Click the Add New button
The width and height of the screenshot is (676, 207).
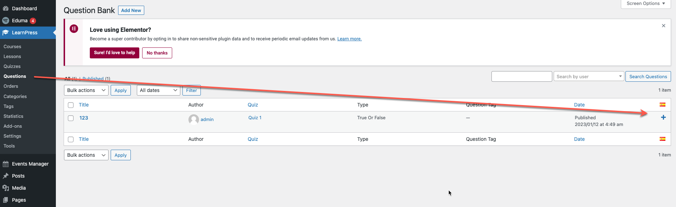click(x=131, y=10)
